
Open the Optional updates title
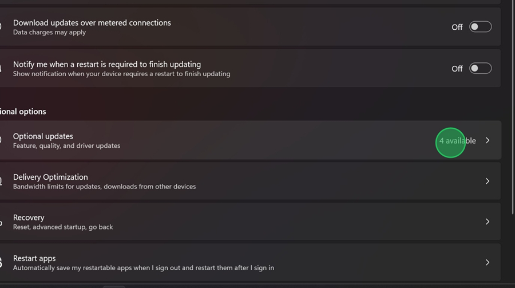(x=43, y=136)
